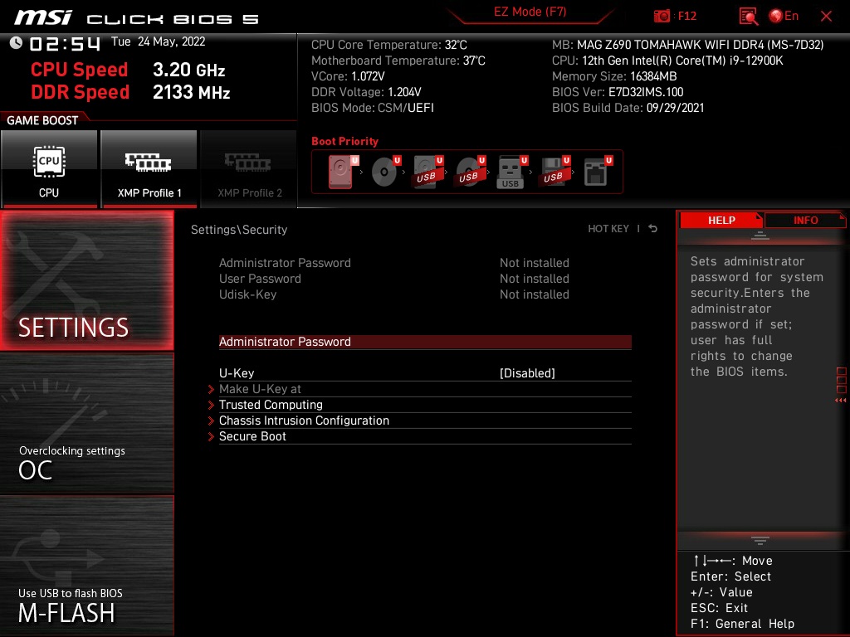Go back using the return arrow icon
Image resolution: width=850 pixels, height=637 pixels.
pyautogui.click(x=653, y=229)
